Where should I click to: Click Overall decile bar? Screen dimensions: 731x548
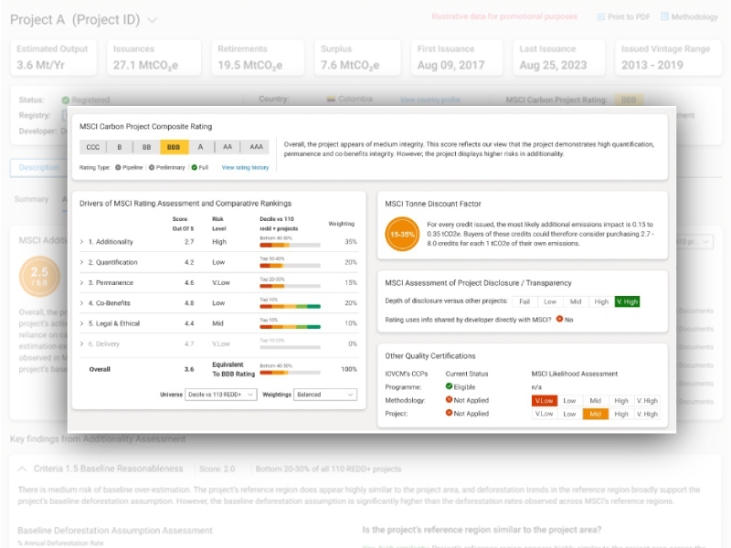(290, 373)
